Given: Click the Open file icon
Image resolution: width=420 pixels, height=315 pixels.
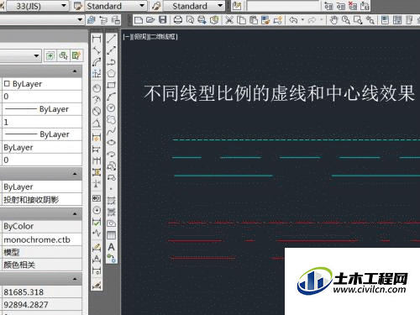Looking at the screenshot, I should tap(150, 20).
